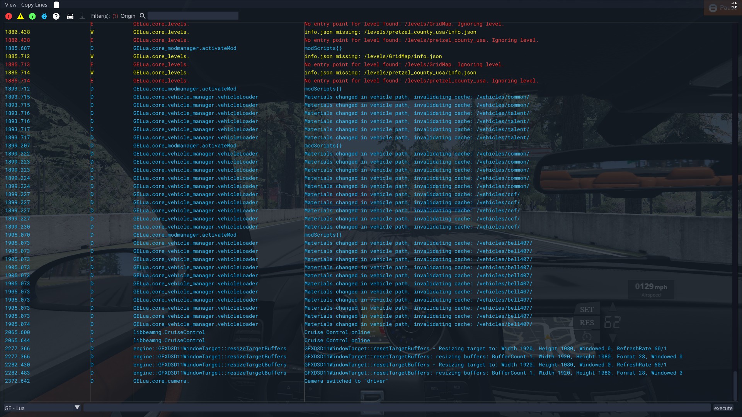Click the scroll-to-bottom download arrow icon

[82, 16]
